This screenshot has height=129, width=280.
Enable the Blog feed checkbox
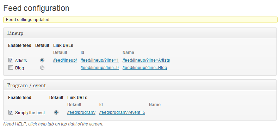coord(11,68)
